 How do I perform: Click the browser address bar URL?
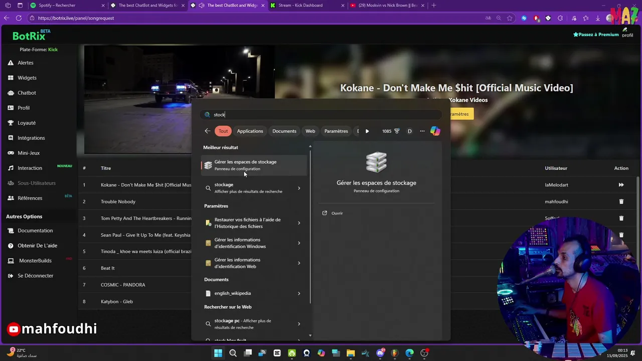(x=76, y=18)
